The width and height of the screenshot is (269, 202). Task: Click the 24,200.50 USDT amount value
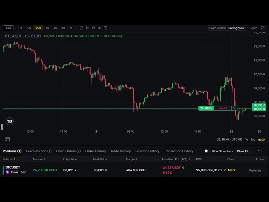click(45, 170)
